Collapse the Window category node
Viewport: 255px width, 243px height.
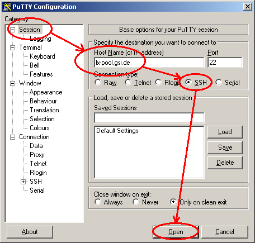click(12, 83)
